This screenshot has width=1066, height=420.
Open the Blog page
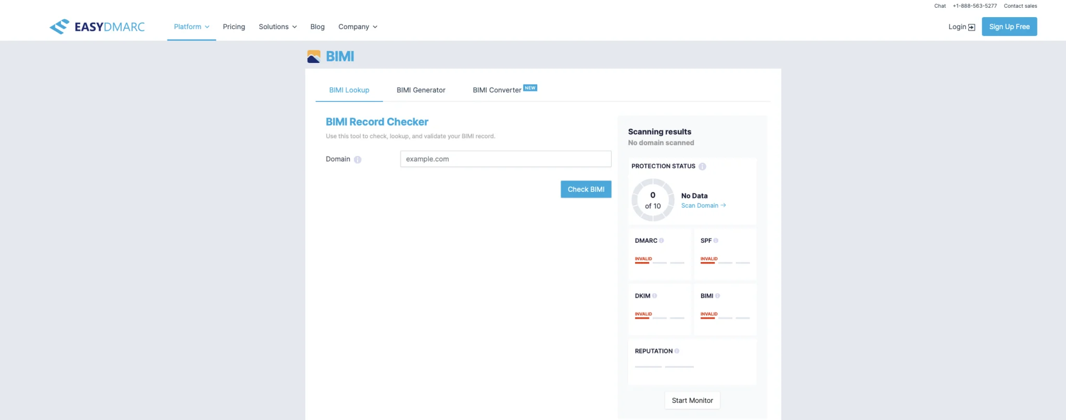point(318,27)
